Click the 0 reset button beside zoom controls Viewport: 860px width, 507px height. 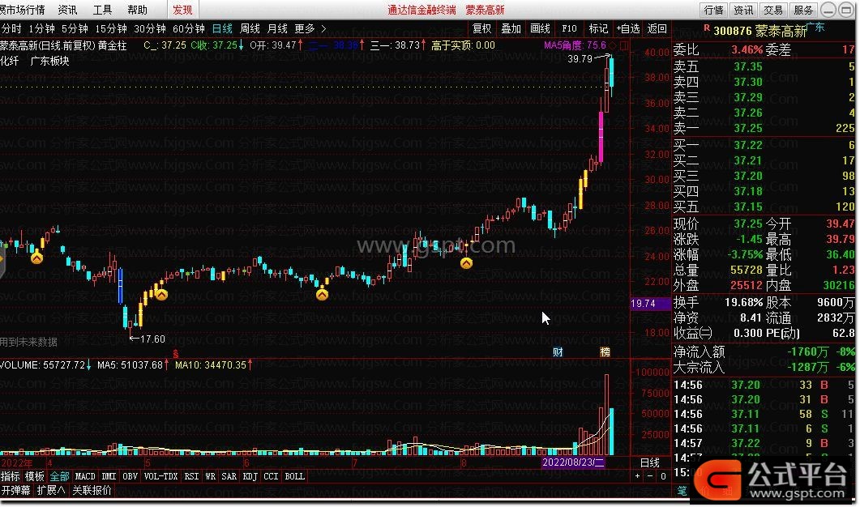[663, 476]
